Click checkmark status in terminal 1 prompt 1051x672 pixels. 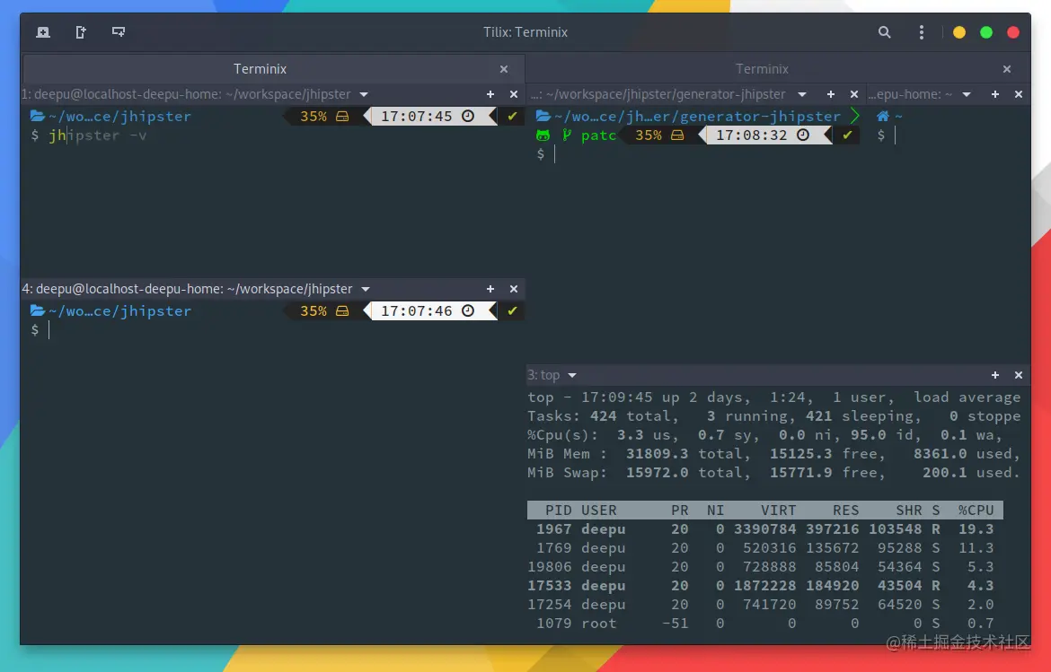point(512,117)
